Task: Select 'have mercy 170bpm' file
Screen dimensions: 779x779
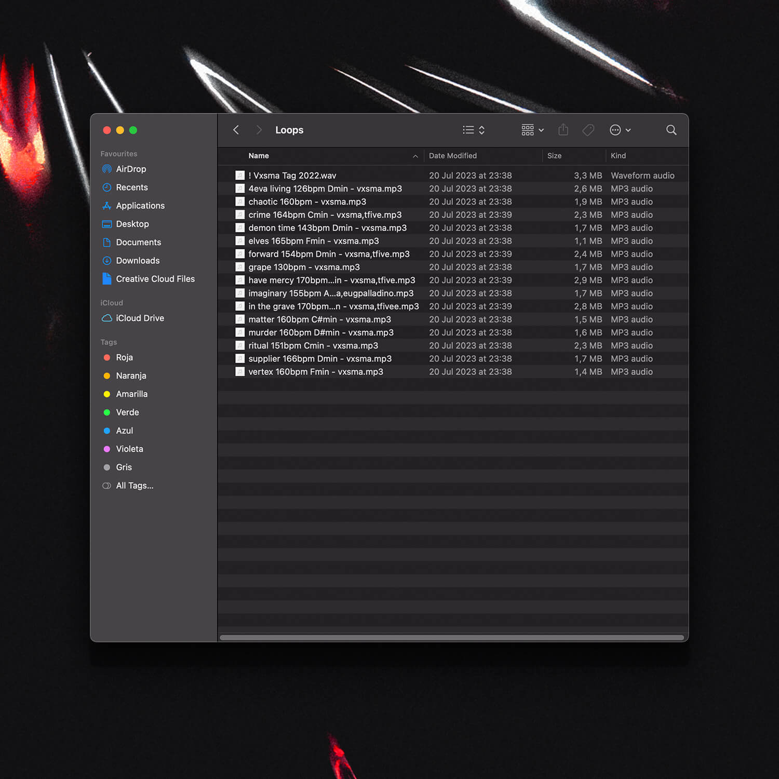Action: (x=453, y=280)
